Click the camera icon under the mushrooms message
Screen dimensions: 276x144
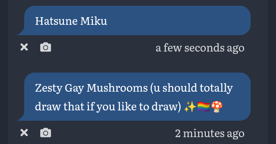(46, 133)
